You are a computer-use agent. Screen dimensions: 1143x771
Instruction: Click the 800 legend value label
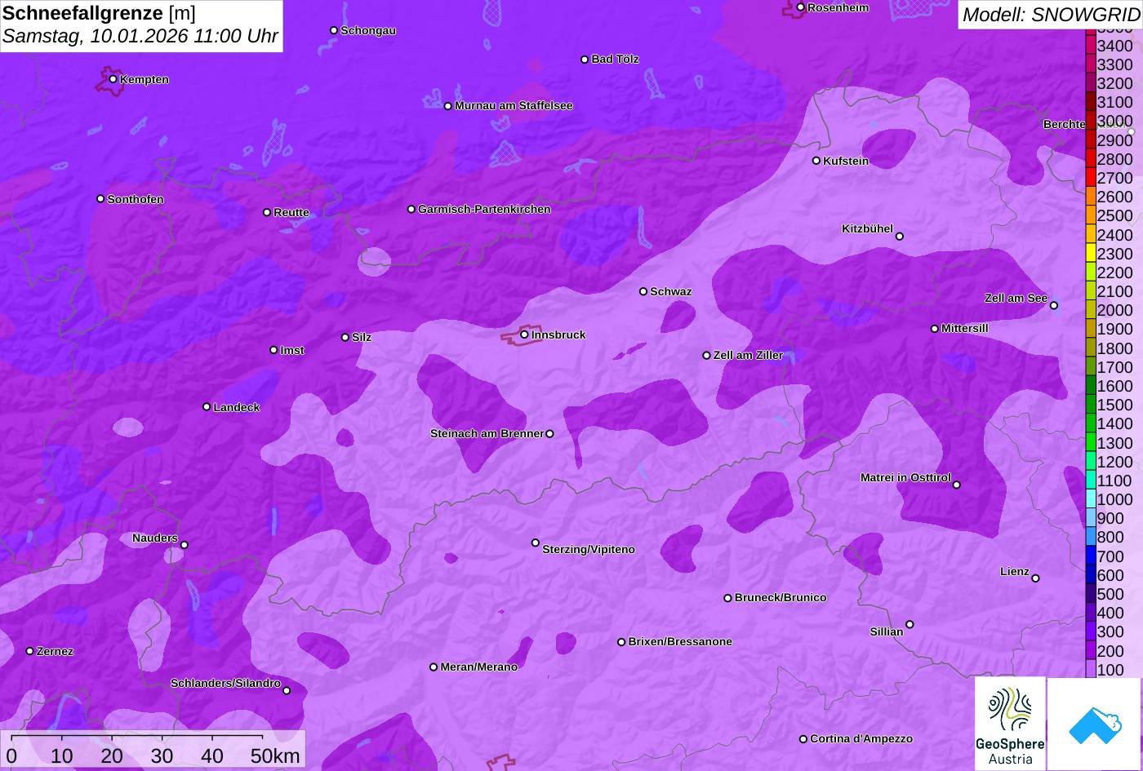[1110, 537]
